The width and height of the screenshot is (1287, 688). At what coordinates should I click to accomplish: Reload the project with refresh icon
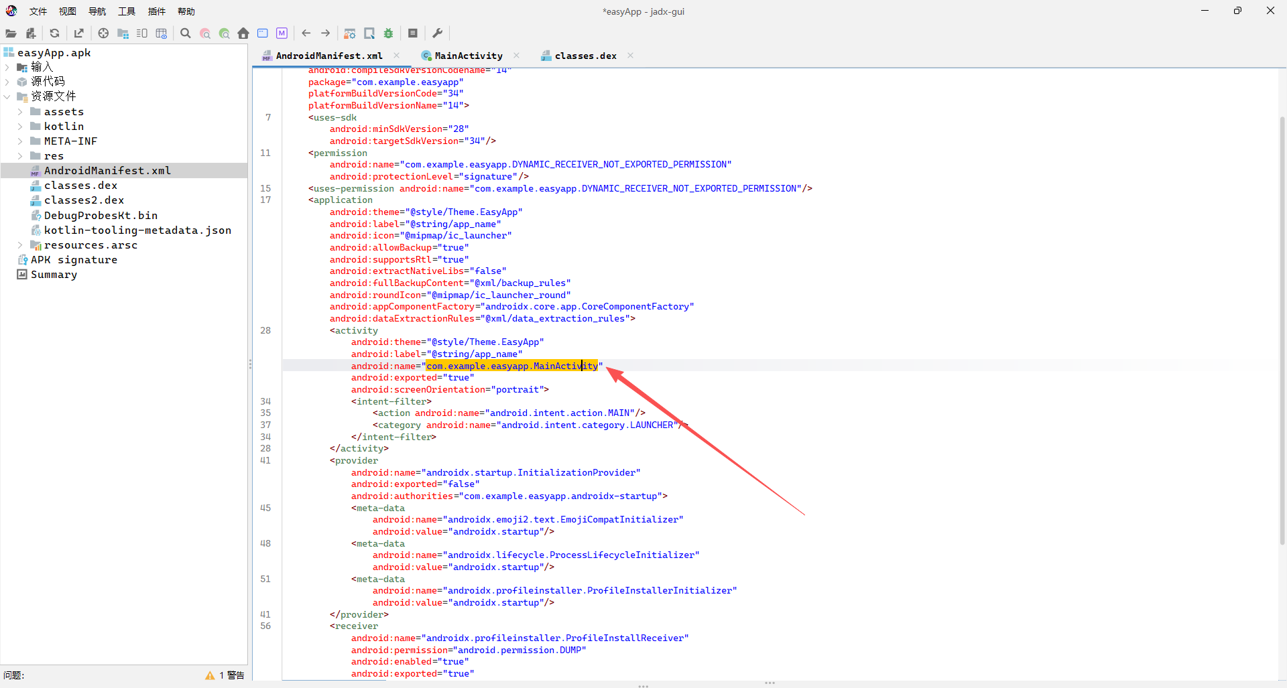(x=54, y=33)
